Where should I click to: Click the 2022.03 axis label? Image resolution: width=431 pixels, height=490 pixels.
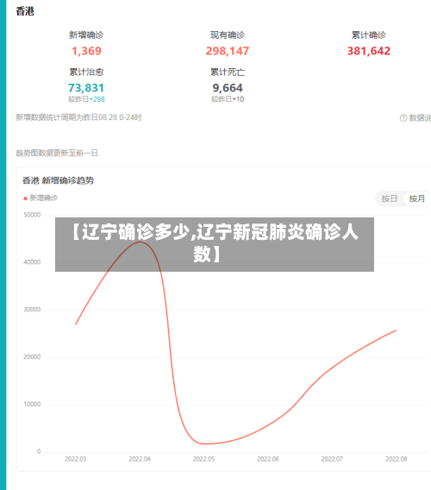75,459
